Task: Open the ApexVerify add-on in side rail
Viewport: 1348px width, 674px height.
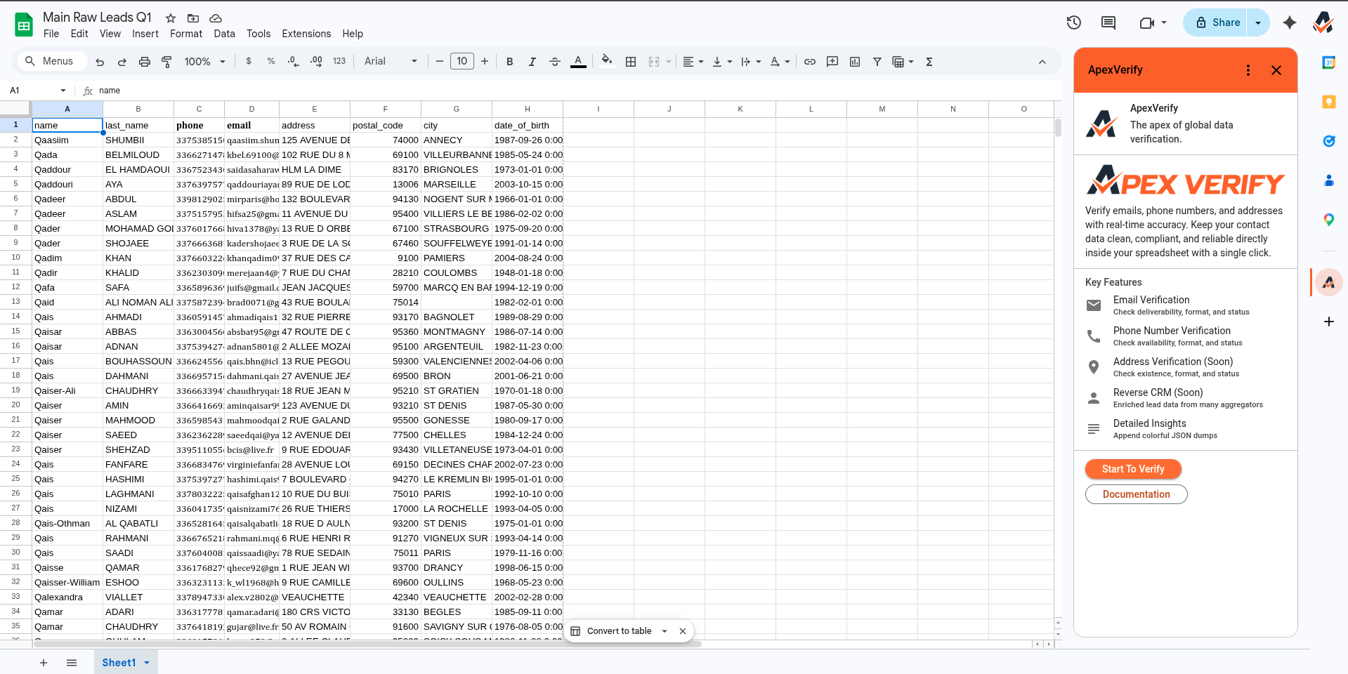Action: (1328, 282)
